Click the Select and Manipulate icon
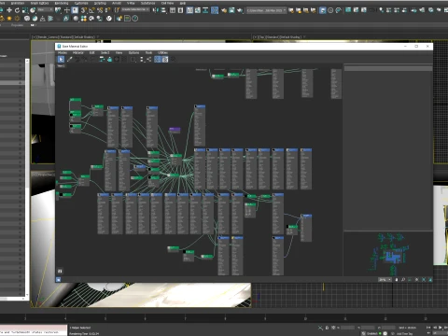448x336 pixels. click(67, 10)
